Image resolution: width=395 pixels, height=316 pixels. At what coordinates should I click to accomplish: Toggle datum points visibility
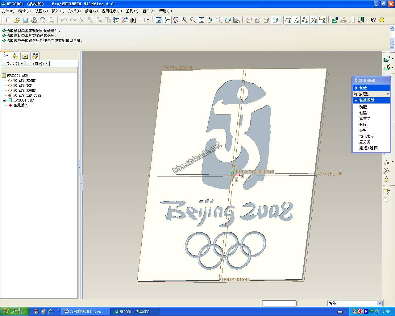[305, 20]
